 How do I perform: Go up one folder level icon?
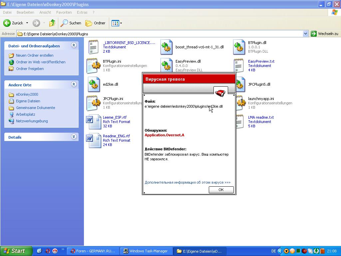52,23
